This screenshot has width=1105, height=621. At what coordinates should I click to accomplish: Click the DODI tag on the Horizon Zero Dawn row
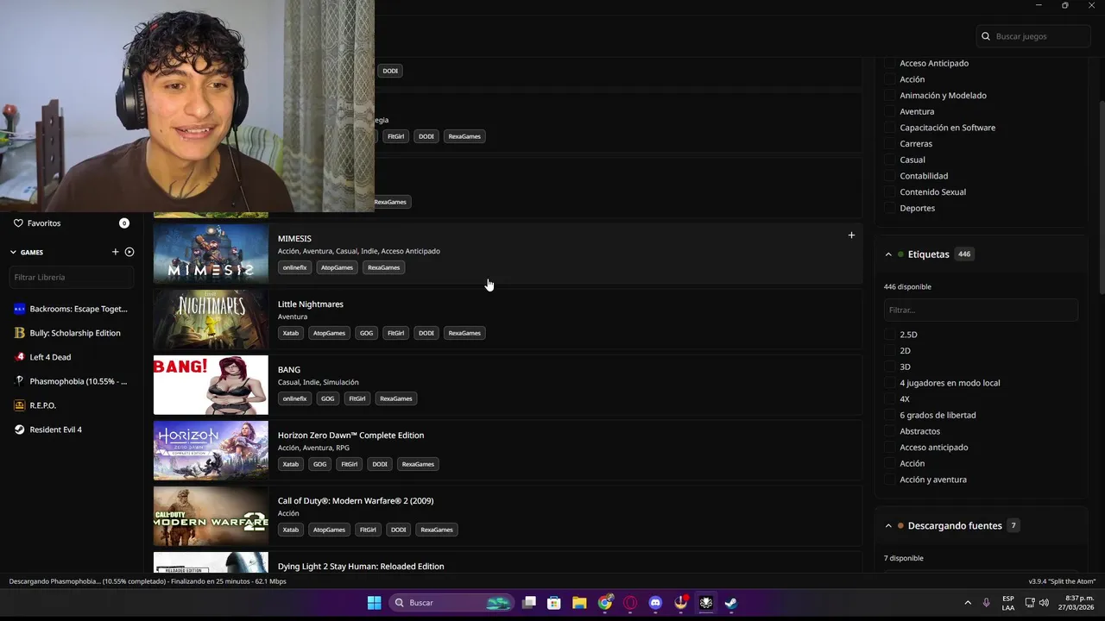(380, 464)
